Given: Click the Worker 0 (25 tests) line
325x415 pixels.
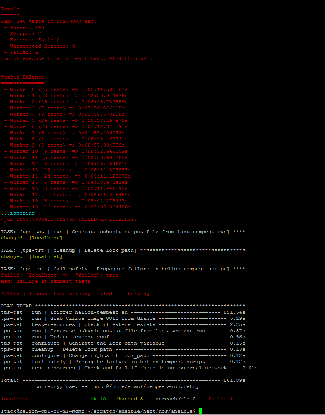Looking at the screenshot, I should click(x=66, y=89).
